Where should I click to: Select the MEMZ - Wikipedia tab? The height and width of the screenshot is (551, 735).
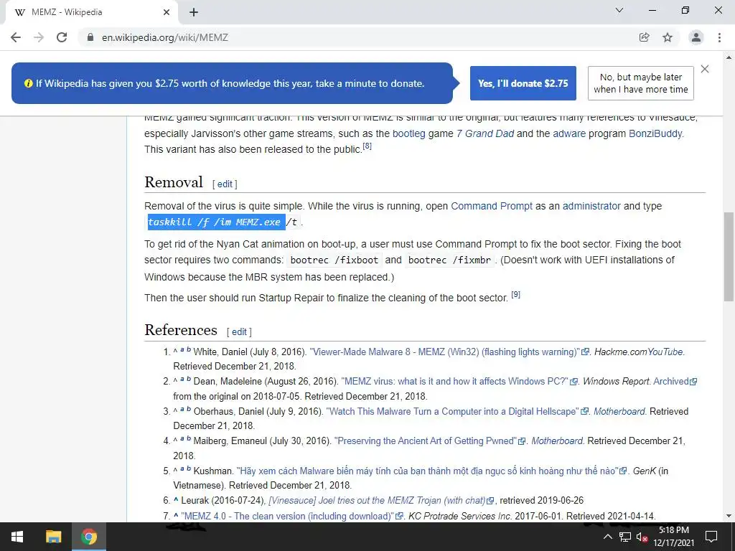[x=91, y=12]
